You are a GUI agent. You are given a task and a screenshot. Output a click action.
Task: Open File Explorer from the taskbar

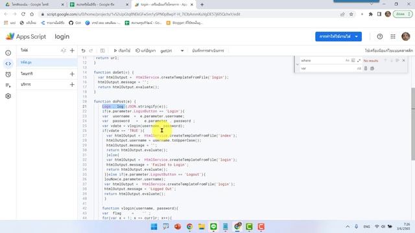click(202, 227)
